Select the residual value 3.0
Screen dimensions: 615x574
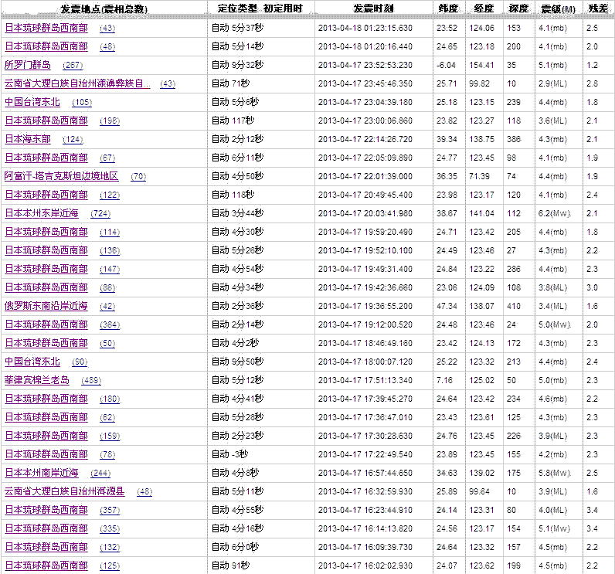point(593,288)
